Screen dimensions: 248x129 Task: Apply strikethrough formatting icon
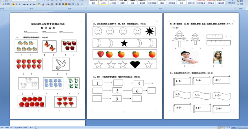24,4
